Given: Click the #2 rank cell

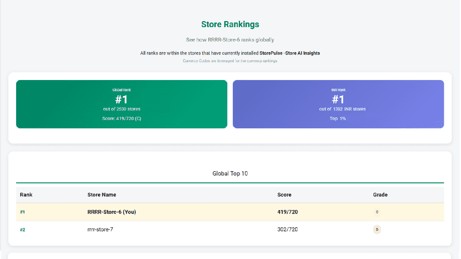Looking at the screenshot, I should tap(22, 230).
